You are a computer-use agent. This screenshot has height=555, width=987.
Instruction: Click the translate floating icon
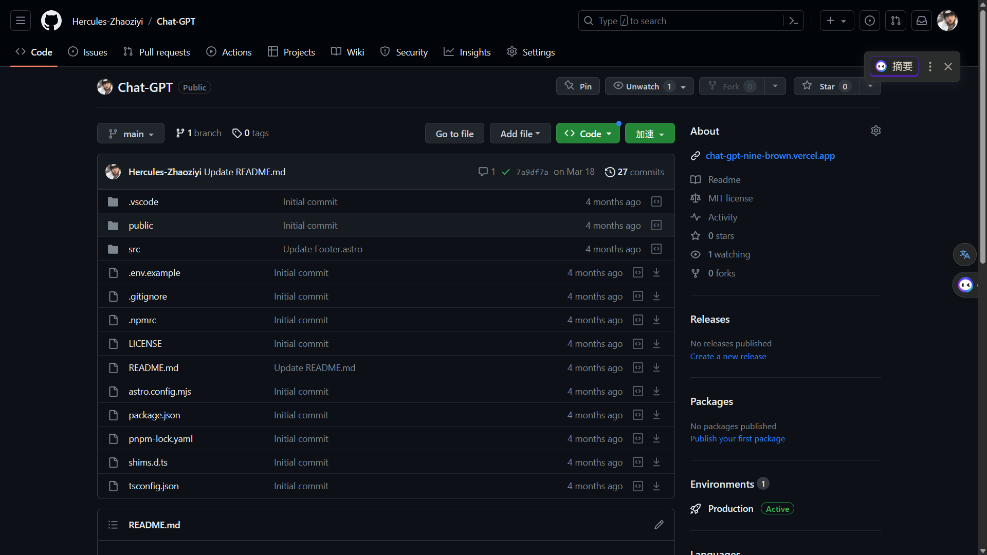pos(964,254)
